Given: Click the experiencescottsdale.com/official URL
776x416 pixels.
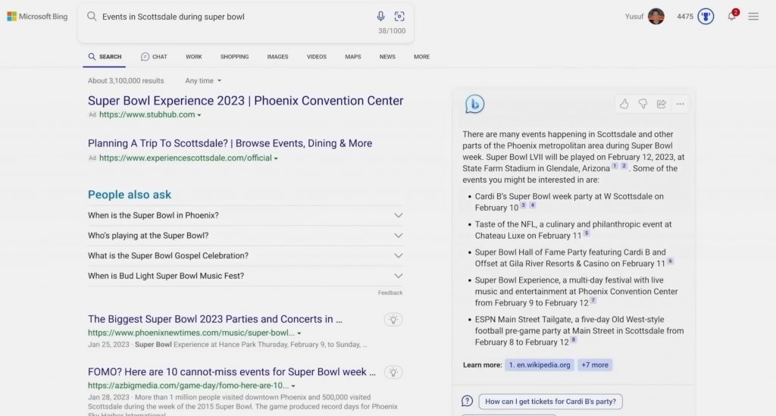Looking at the screenshot, I should 186,158.
